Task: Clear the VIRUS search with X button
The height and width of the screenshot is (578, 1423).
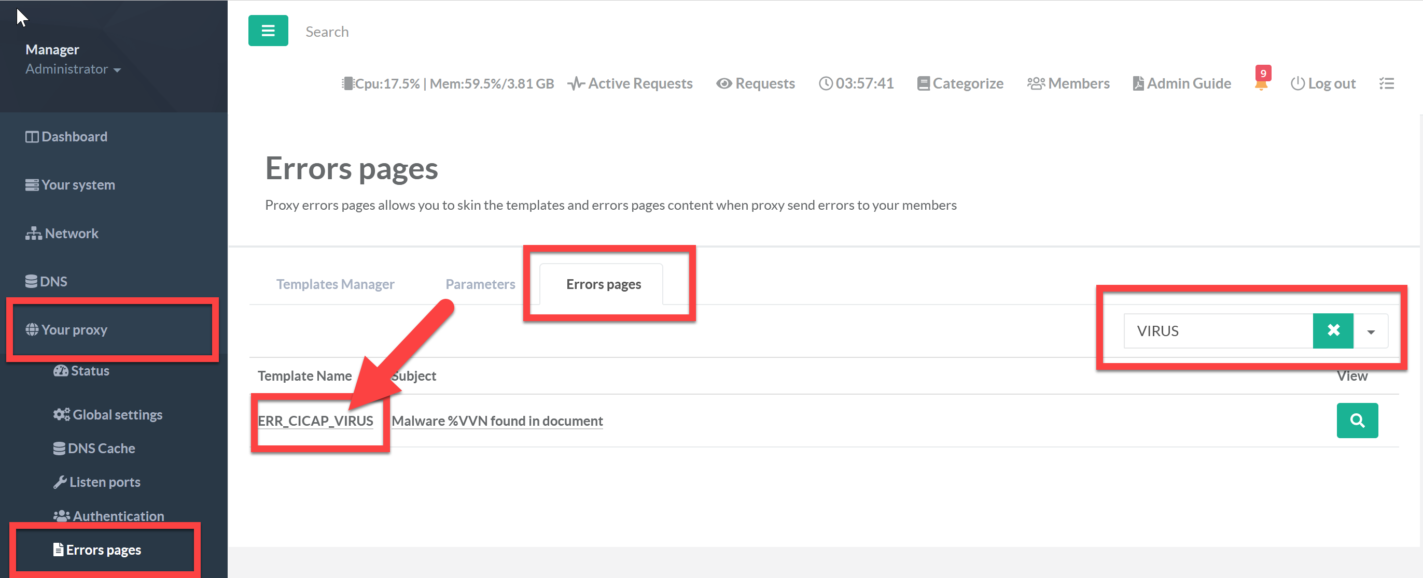Action: (x=1332, y=331)
